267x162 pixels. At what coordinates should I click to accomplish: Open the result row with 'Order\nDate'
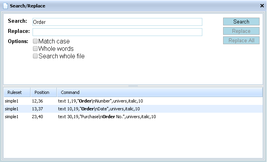[x=99, y=109]
